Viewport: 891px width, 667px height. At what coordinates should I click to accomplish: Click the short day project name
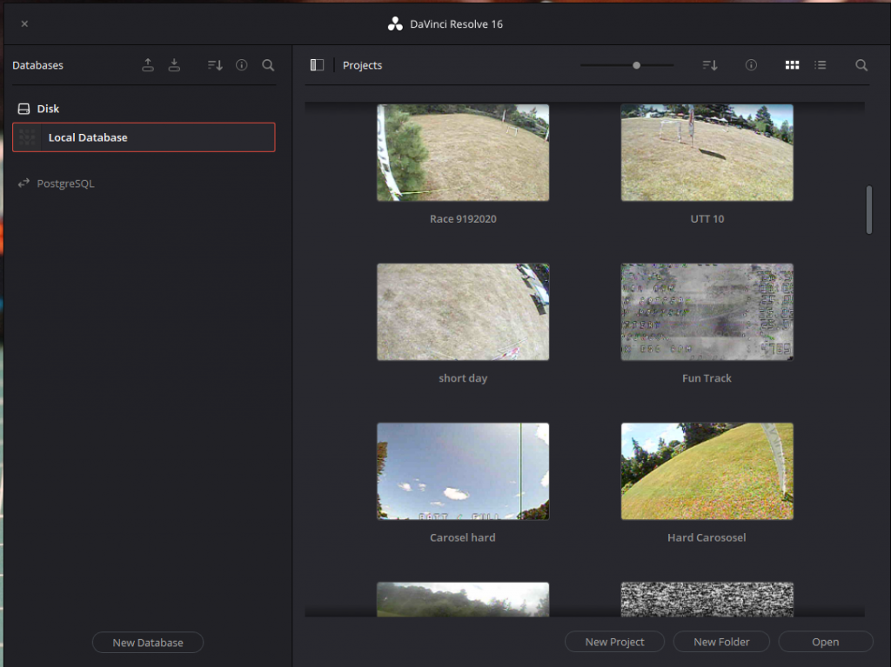pos(463,378)
